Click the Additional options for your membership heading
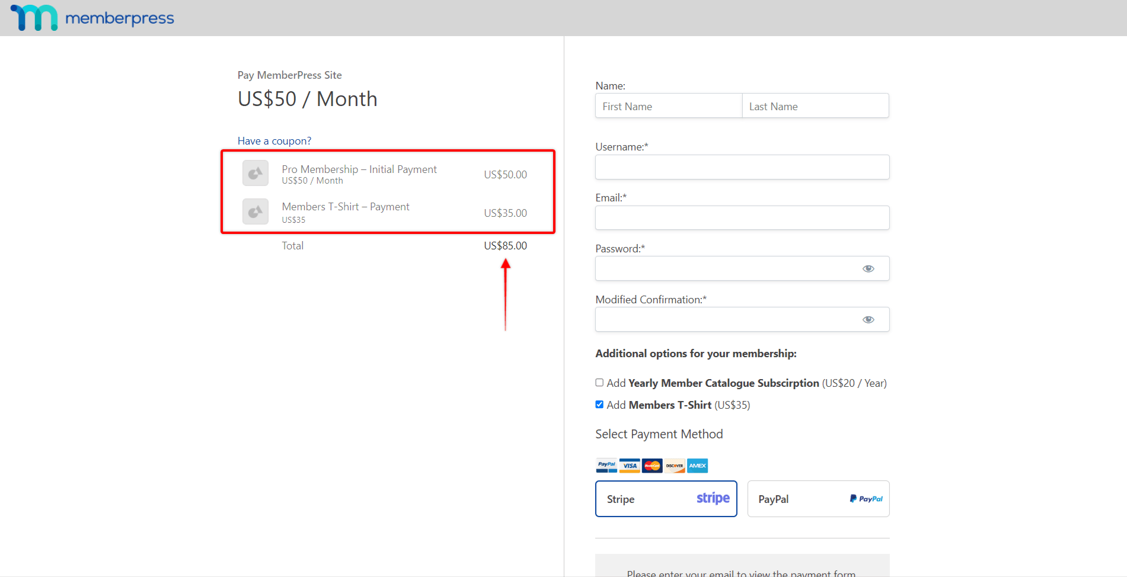Screen dimensions: 1127x577 click(x=696, y=354)
